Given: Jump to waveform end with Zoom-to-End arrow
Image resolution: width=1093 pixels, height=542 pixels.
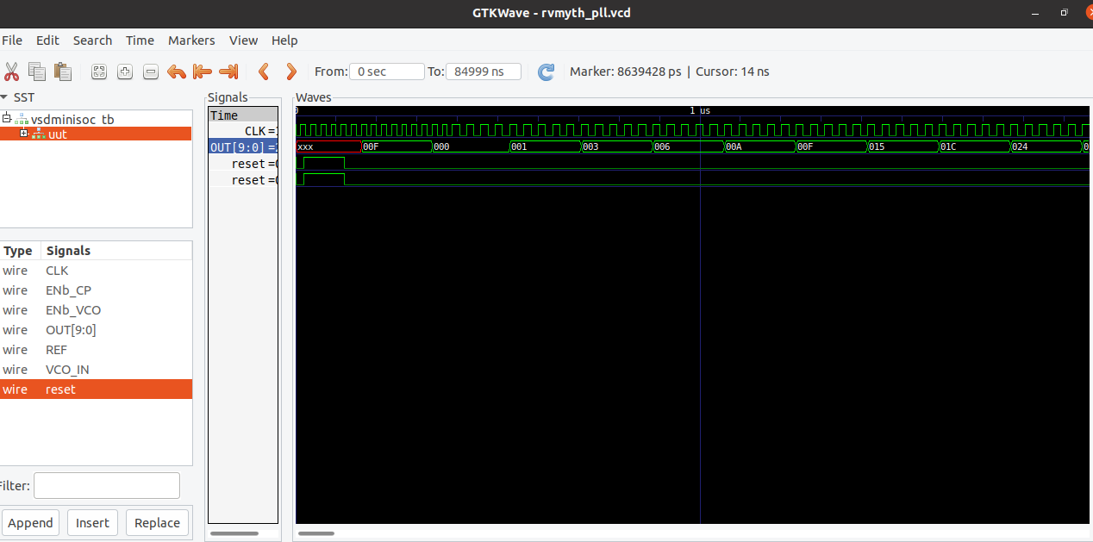Looking at the screenshot, I should pos(228,72).
